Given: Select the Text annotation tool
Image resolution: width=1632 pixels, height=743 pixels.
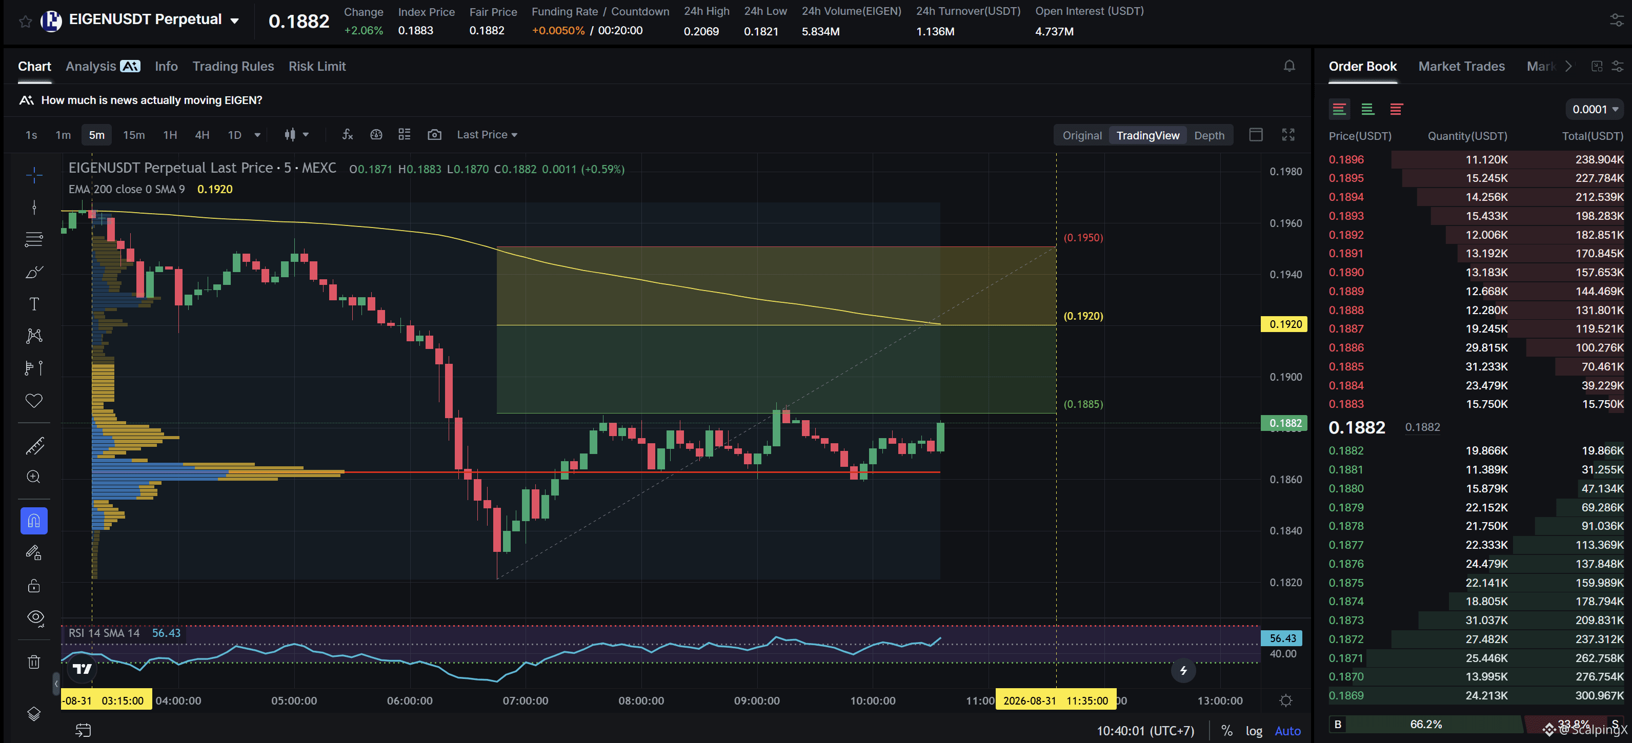Looking at the screenshot, I should (34, 304).
